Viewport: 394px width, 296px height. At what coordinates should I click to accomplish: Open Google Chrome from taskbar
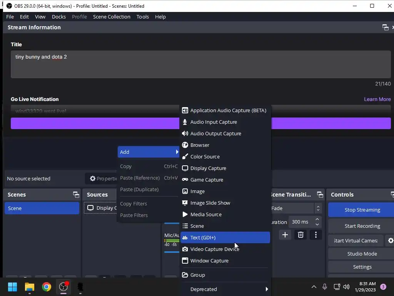(x=47, y=287)
